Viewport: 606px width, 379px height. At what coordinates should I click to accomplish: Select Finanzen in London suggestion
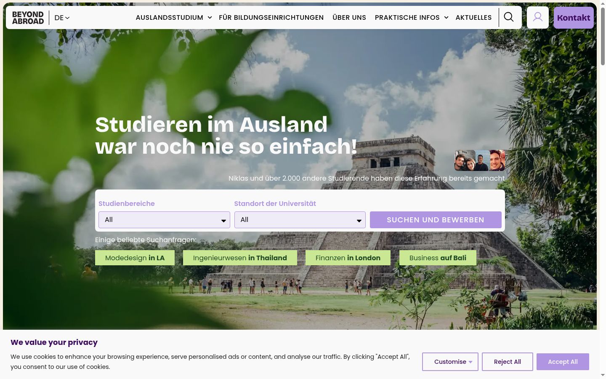point(348,258)
